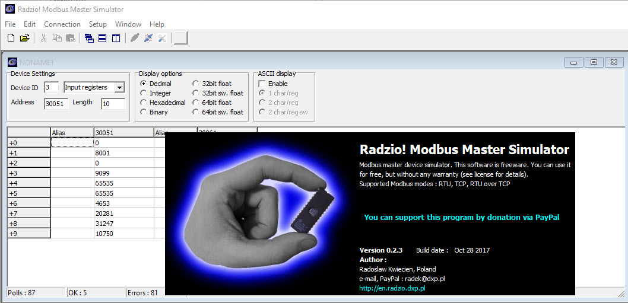Restore the NONAME1 child window

pyautogui.click(x=594, y=62)
